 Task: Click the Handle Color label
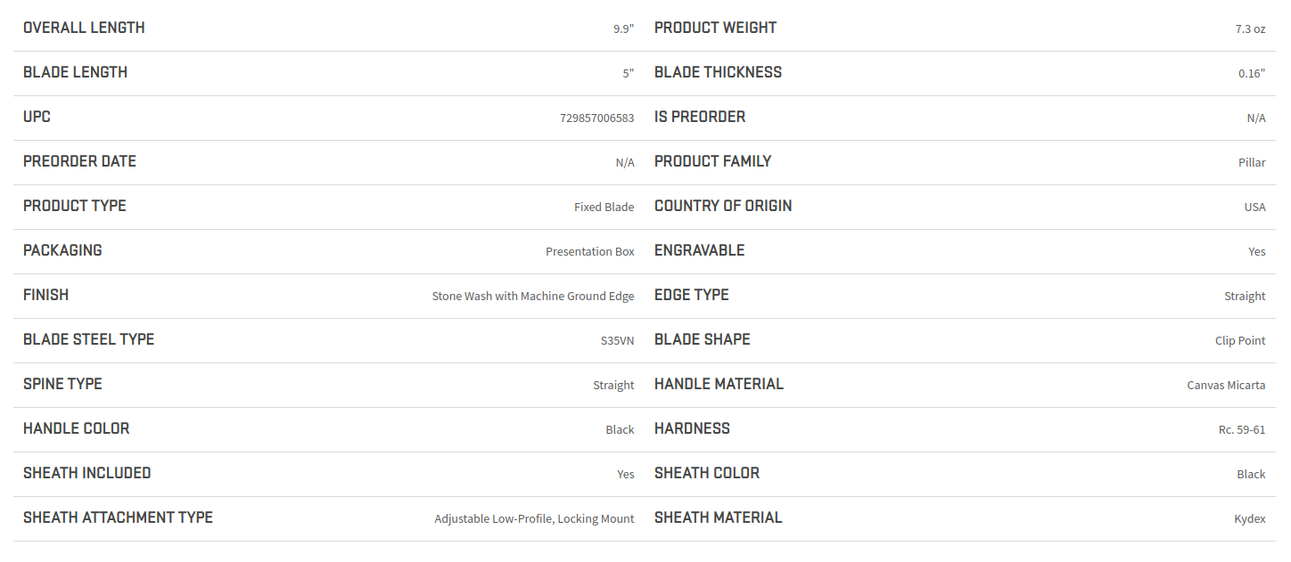[76, 428]
